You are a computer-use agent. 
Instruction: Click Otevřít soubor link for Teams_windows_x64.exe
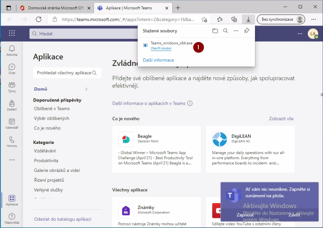(161, 48)
